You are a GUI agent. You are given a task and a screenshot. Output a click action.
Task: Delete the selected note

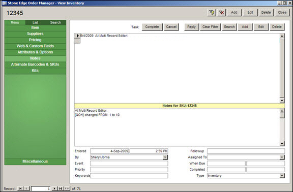pos(277,27)
